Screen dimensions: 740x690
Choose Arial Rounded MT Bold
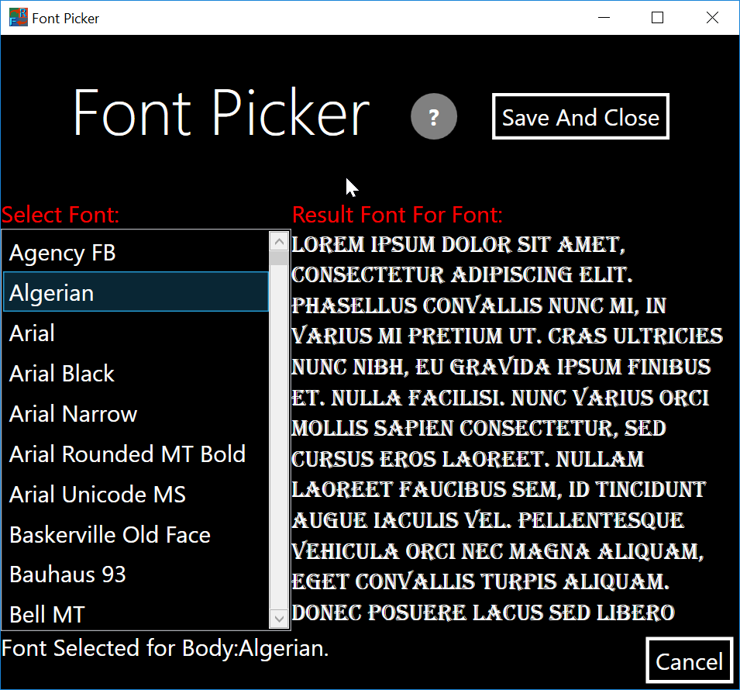pyautogui.click(x=136, y=454)
